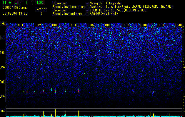Screen dimensions: 185x117
Task: Click the 1931 time axis label
Action: (20, 25)
